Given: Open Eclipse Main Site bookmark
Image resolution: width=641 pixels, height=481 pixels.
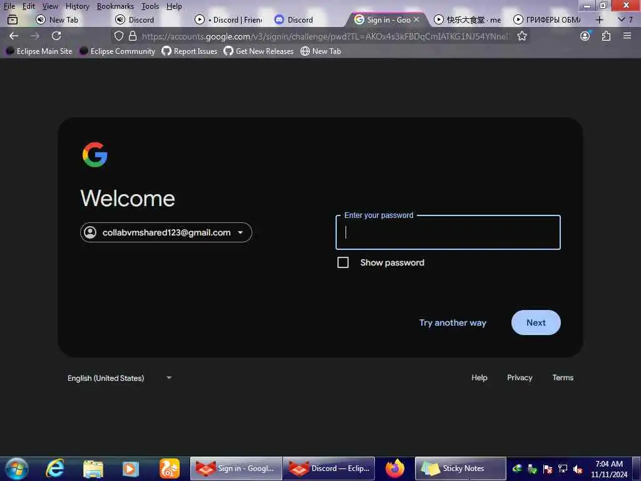Looking at the screenshot, I should pos(39,51).
